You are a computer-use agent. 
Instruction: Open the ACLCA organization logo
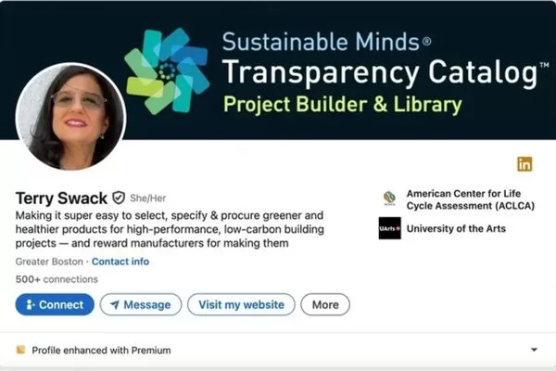[x=389, y=197]
